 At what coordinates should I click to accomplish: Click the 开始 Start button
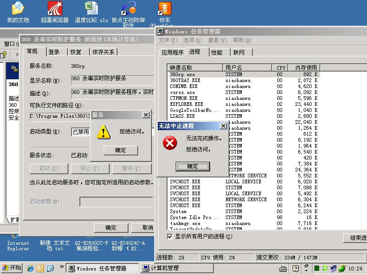click(11, 268)
